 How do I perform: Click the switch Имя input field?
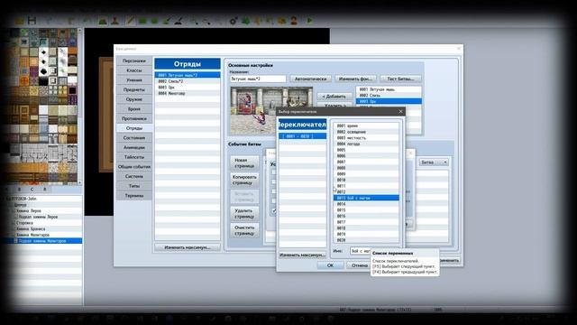tap(361, 251)
